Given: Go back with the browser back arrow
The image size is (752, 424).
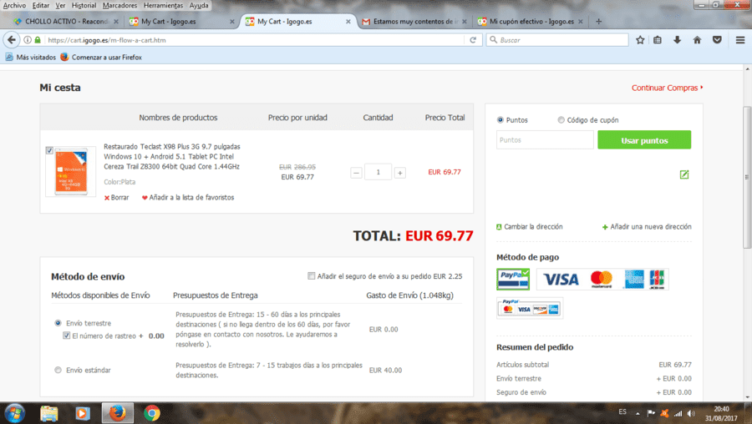Looking at the screenshot, I should point(12,40).
